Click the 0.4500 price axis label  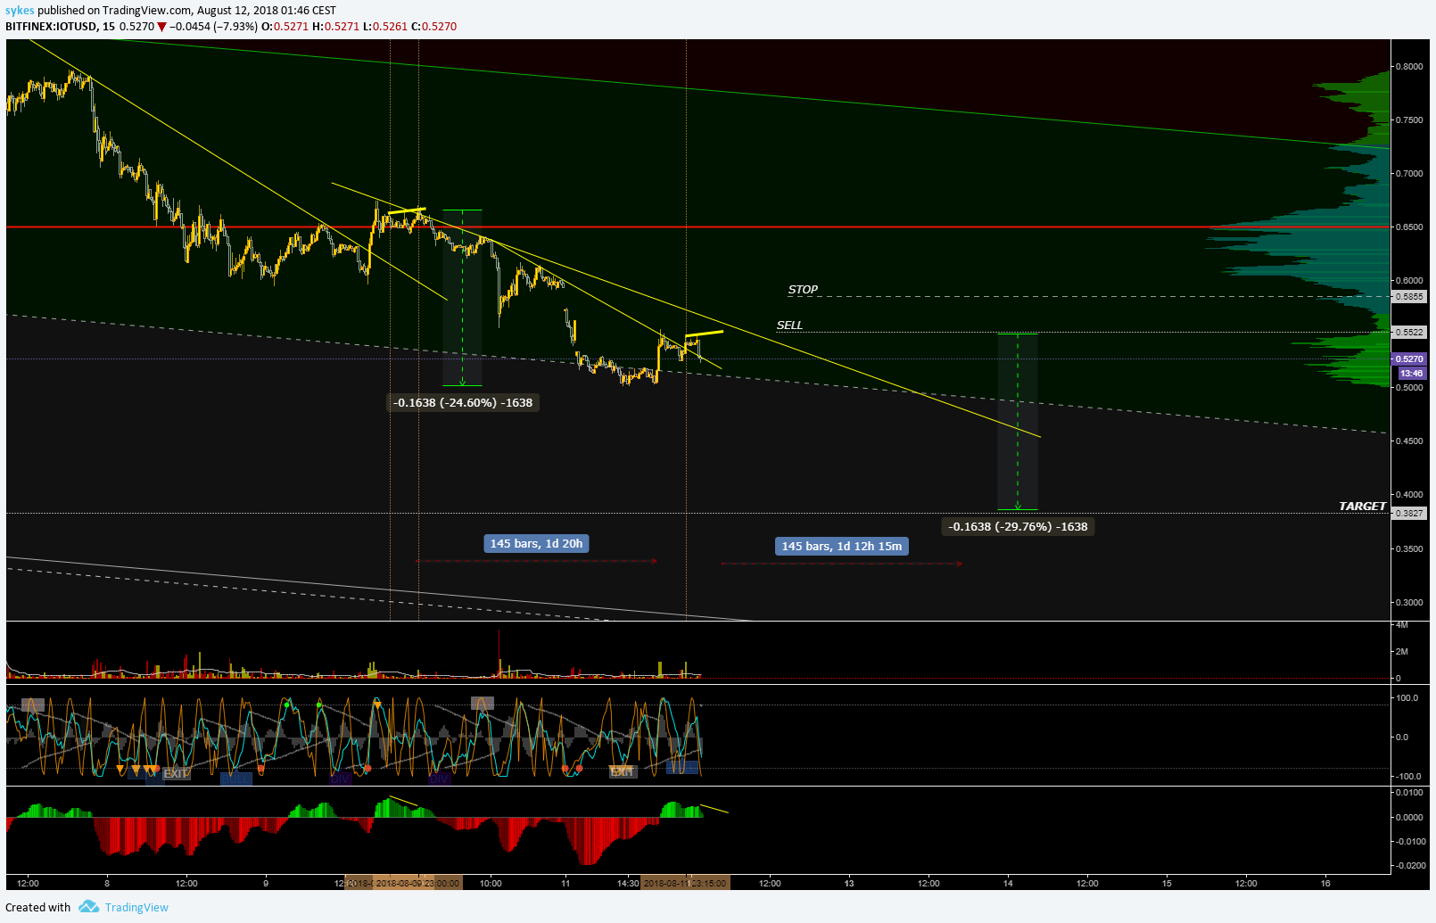pos(1409,441)
